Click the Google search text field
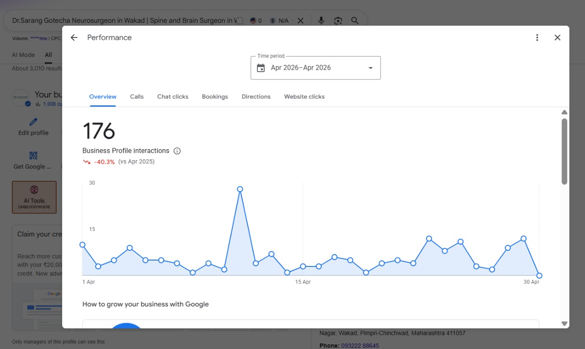This screenshot has width=585, height=349. 123,21
